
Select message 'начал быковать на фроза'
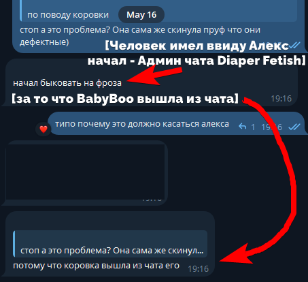[x=67, y=83]
